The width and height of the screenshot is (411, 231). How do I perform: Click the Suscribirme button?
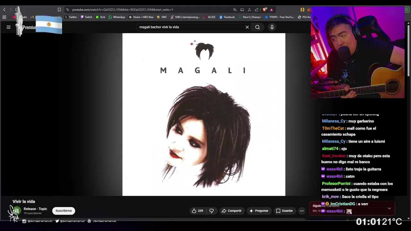click(64, 211)
